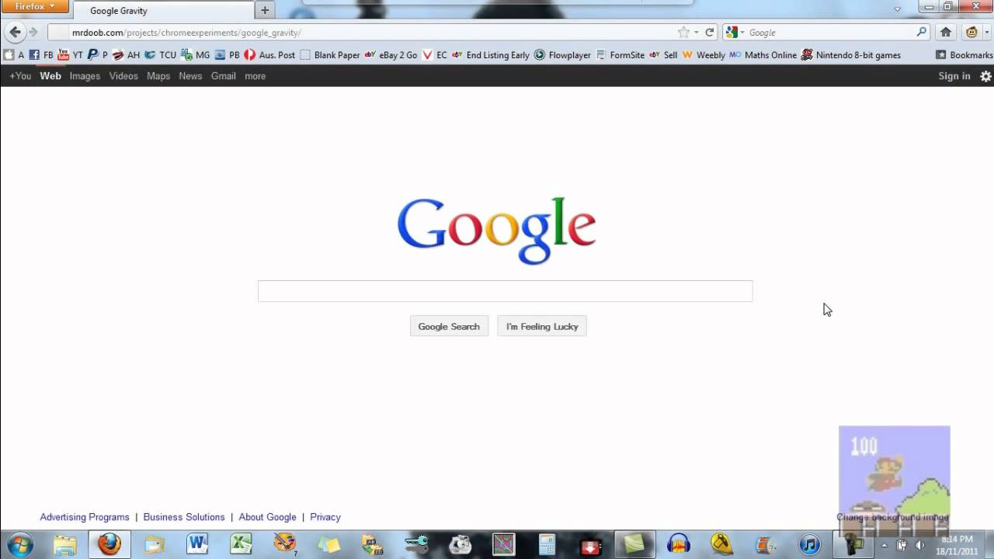This screenshot has height=559, width=994.
Task: Open the Aus. Post bookmark
Action: [x=269, y=55]
